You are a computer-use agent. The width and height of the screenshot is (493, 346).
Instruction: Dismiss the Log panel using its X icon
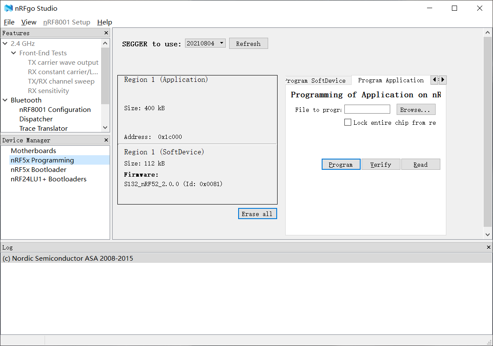[x=488, y=247]
